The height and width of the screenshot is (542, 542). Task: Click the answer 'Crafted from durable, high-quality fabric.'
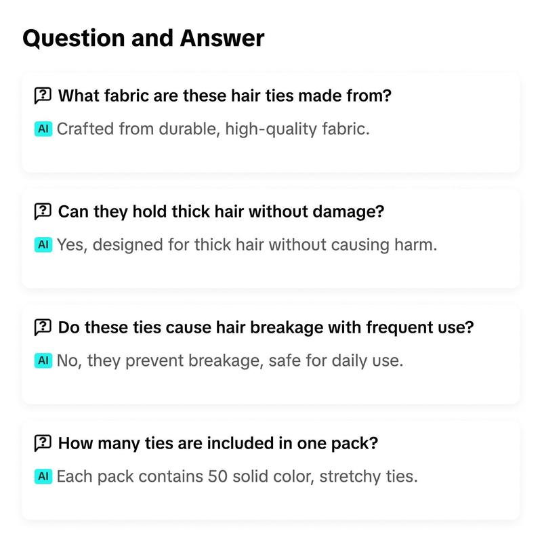[x=213, y=129]
